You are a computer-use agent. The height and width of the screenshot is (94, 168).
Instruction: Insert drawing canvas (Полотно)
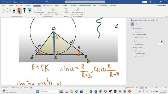click(66, 10)
